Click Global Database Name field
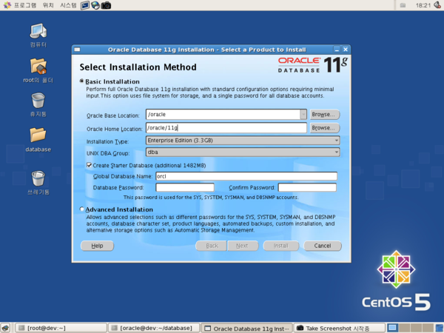 click(x=246, y=176)
